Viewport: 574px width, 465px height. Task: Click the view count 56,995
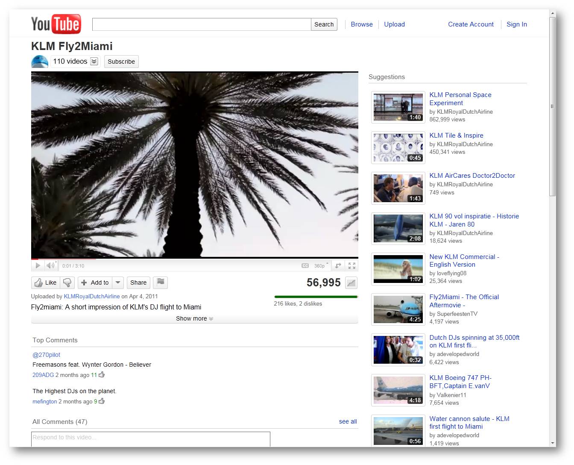323,283
